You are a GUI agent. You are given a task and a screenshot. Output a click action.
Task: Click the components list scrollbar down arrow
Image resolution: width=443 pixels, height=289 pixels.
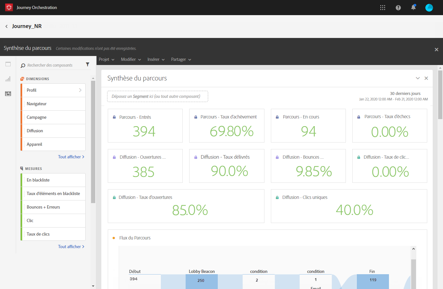(93, 286)
